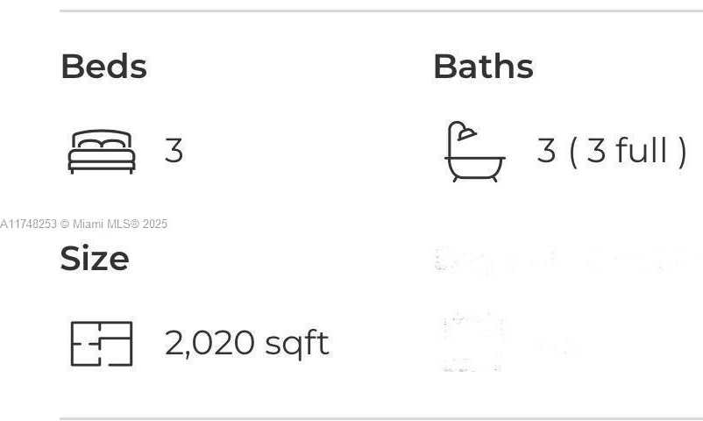Select the Baths heading
703x421 pixels.
(x=483, y=67)
